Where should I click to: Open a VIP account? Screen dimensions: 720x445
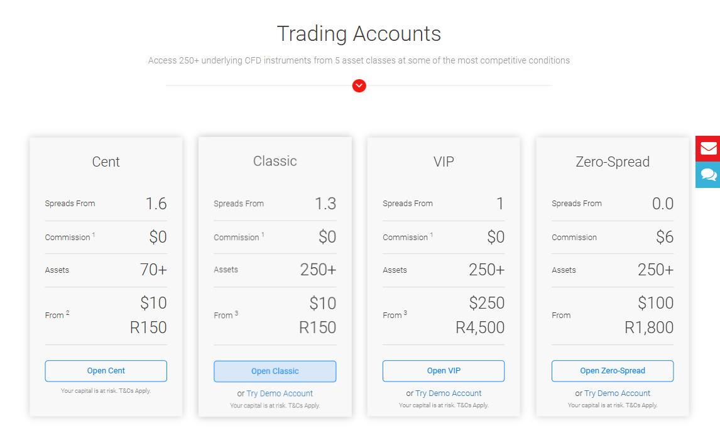443,371
